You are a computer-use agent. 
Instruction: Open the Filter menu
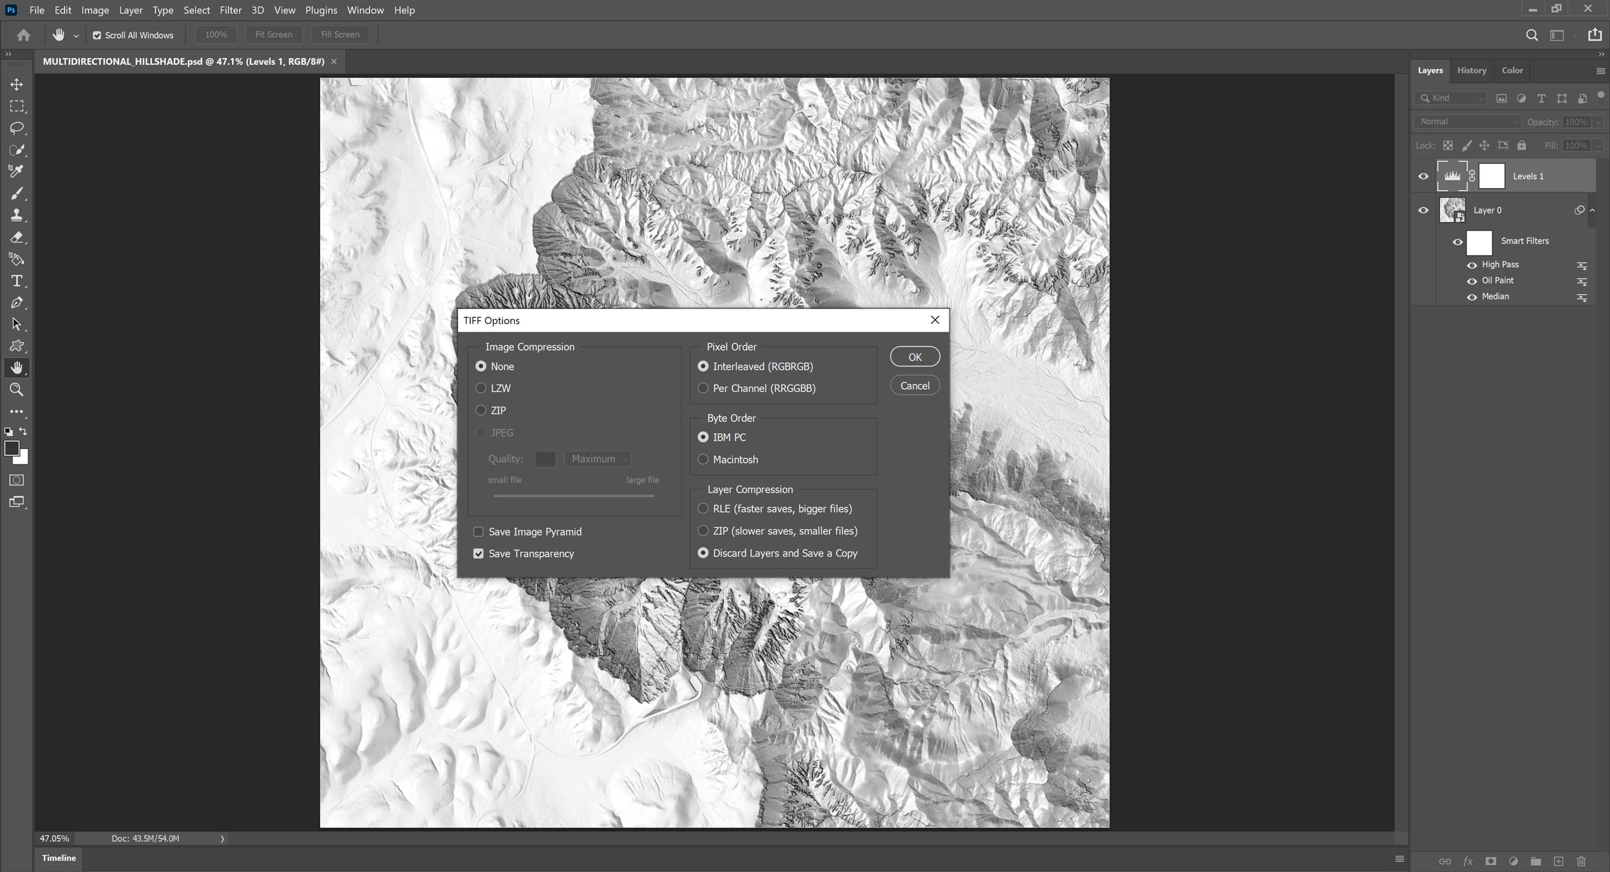[x=231, y=10]
